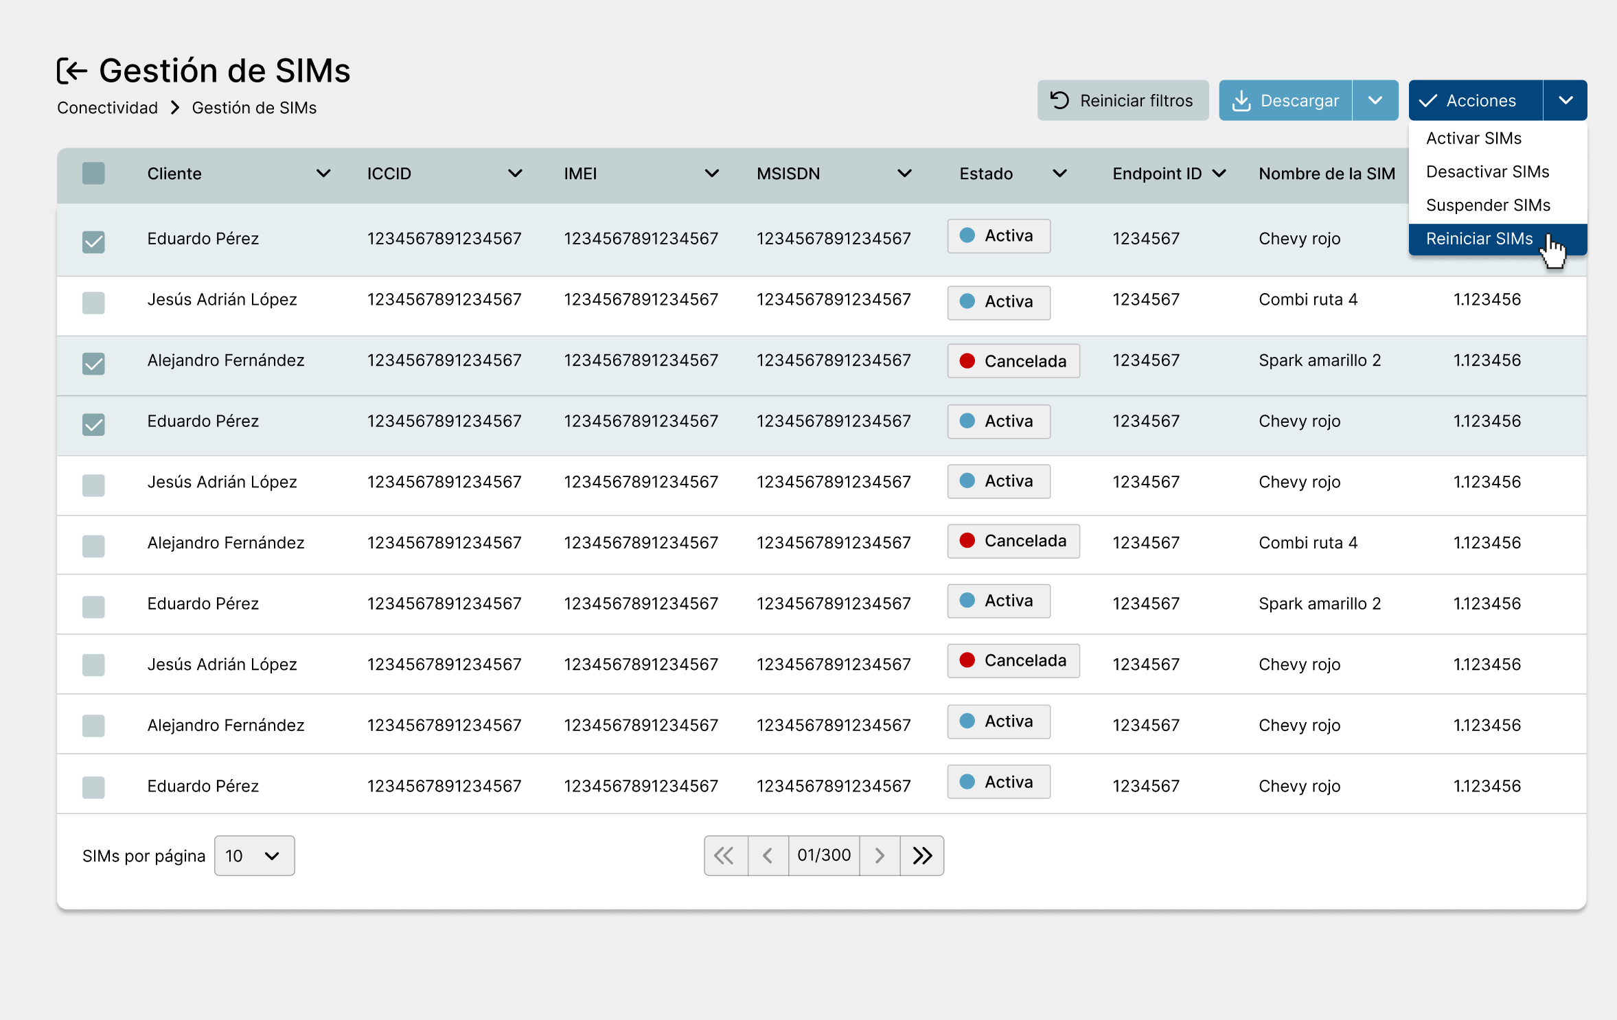
Task: Open the SIMs por página dropdown
Action: [x=254, y=855]
